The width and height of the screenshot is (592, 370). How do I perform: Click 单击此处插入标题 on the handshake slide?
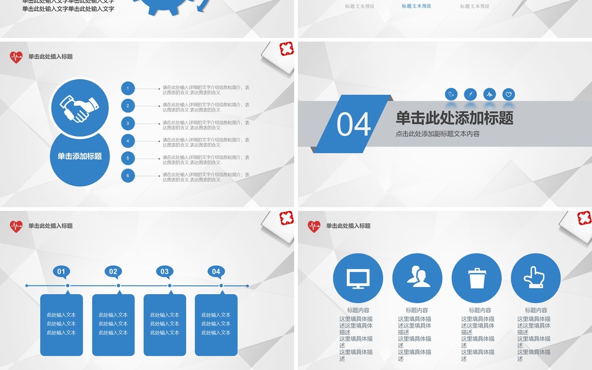pyautogui.click(x=50, y=57)
